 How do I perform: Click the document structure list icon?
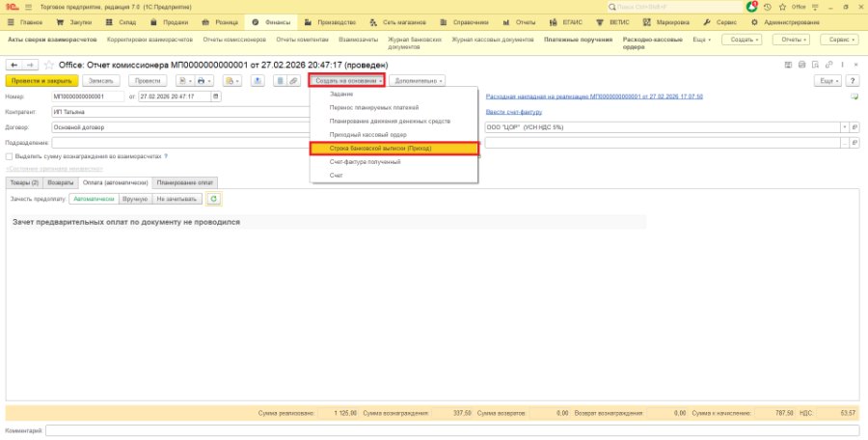(x=280, y=81)
